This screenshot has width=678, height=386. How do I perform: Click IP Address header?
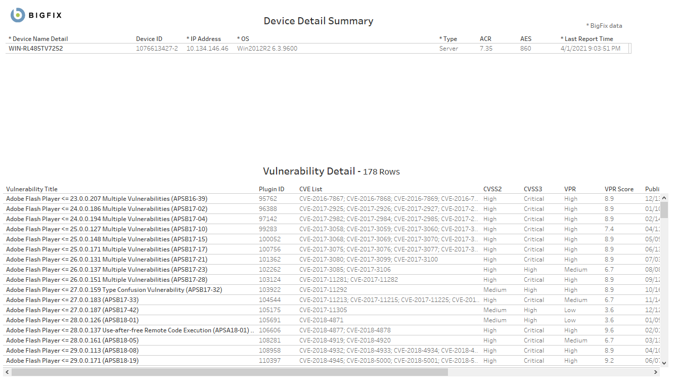point(204,39)
